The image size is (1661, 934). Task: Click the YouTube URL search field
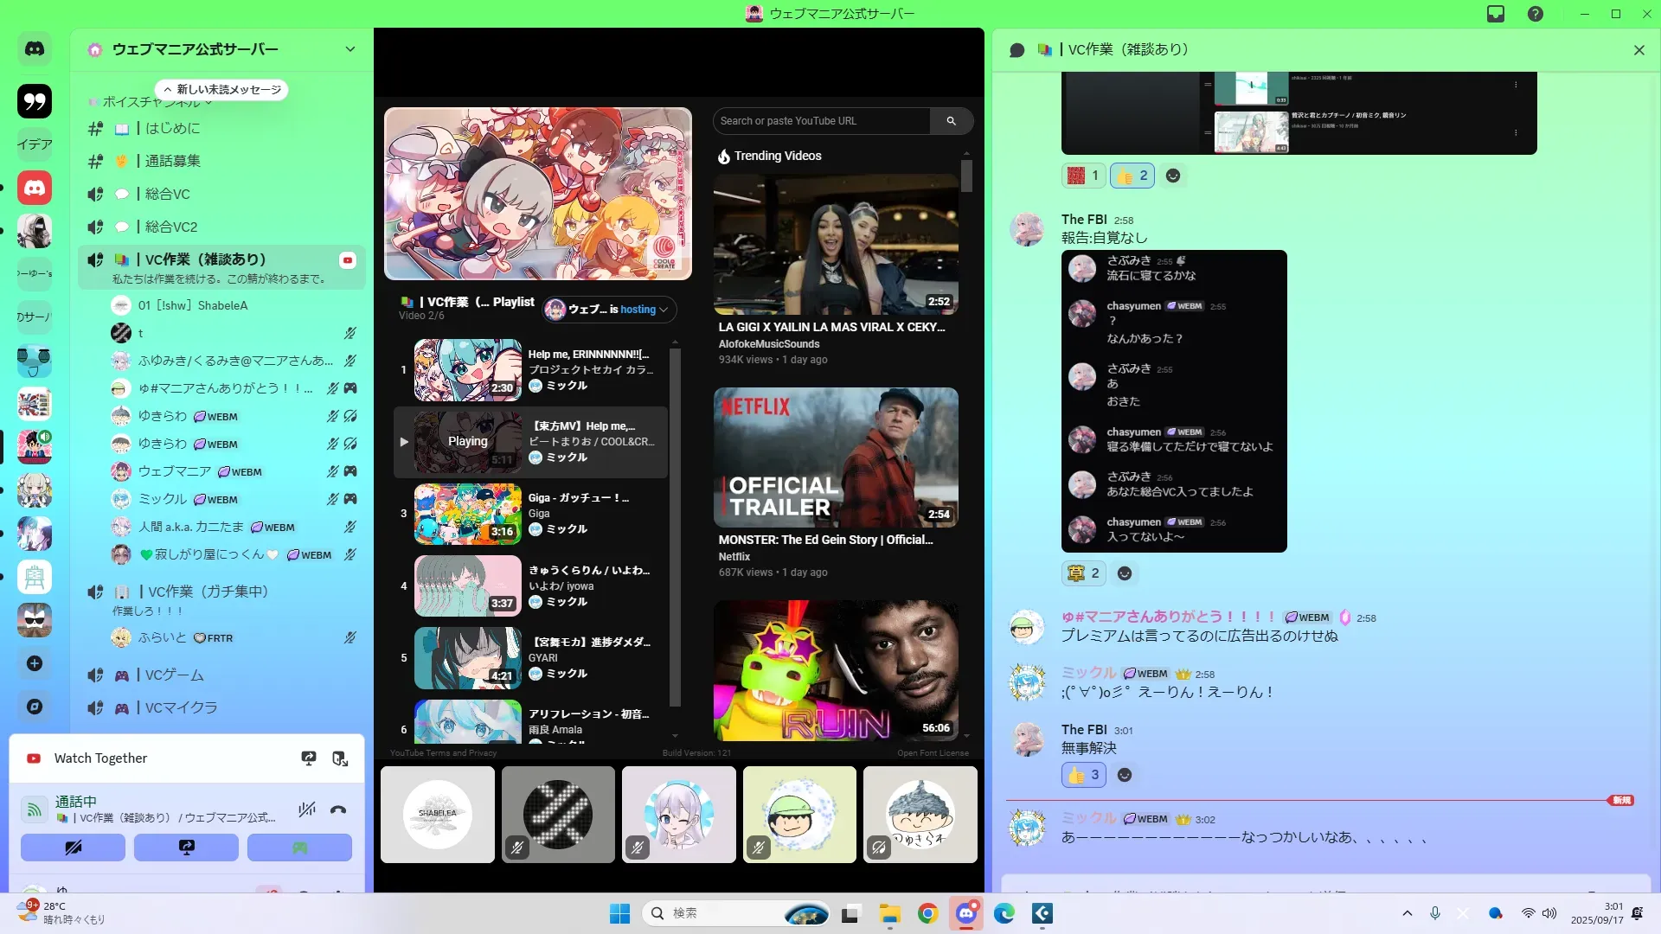click(822, 121)
